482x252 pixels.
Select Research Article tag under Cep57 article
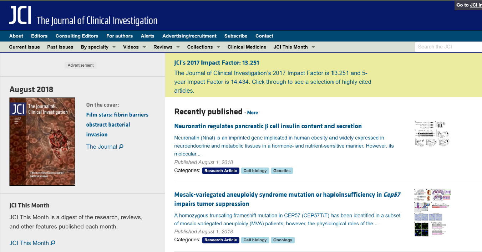pos(220,240)
